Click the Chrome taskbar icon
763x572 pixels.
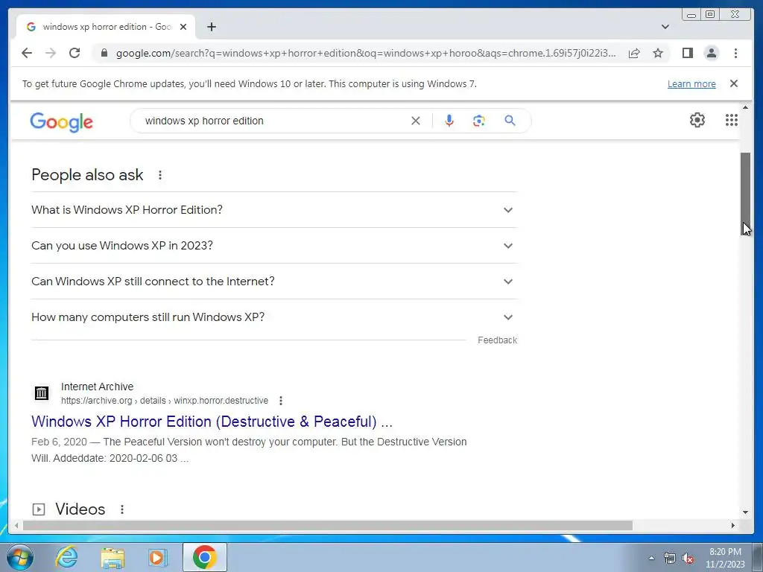(205, 557)
